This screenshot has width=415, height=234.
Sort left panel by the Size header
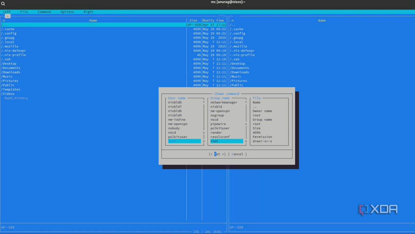193,21
